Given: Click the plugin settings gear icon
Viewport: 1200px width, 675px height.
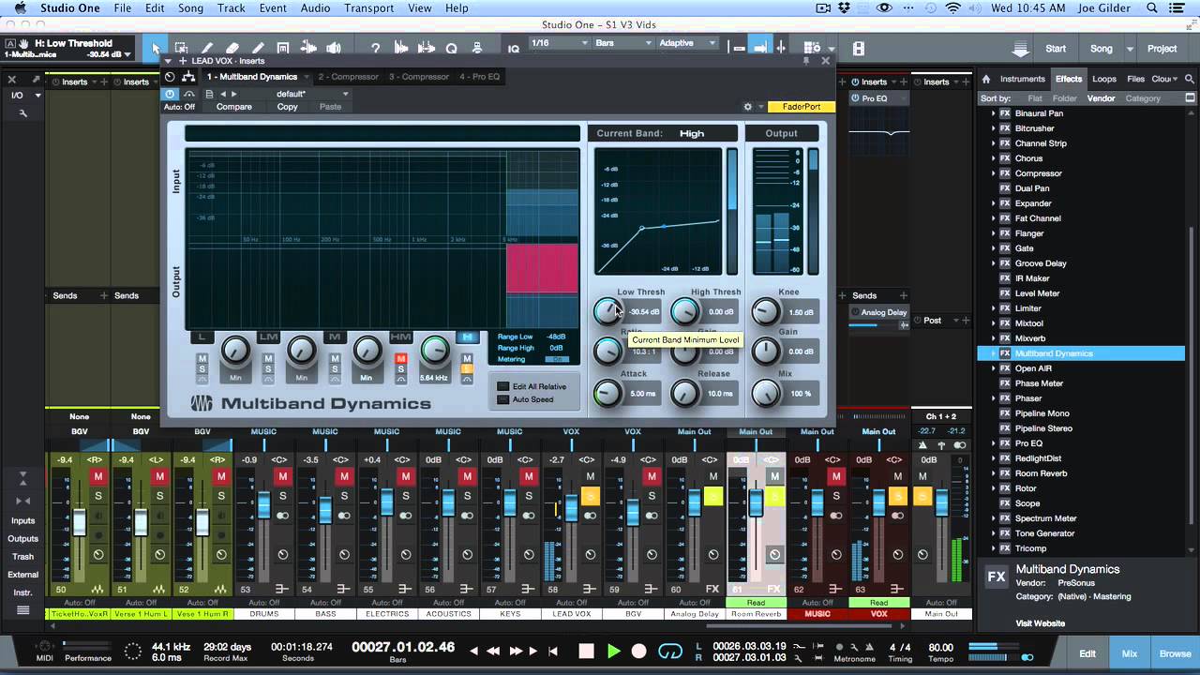Looking at the screenshot, I should (747, 107).
